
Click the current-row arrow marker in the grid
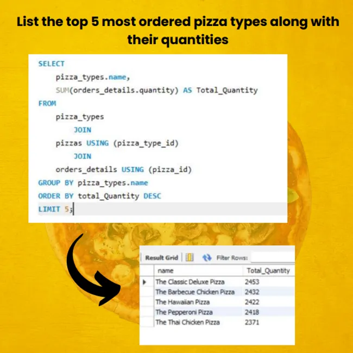point(144,282)
